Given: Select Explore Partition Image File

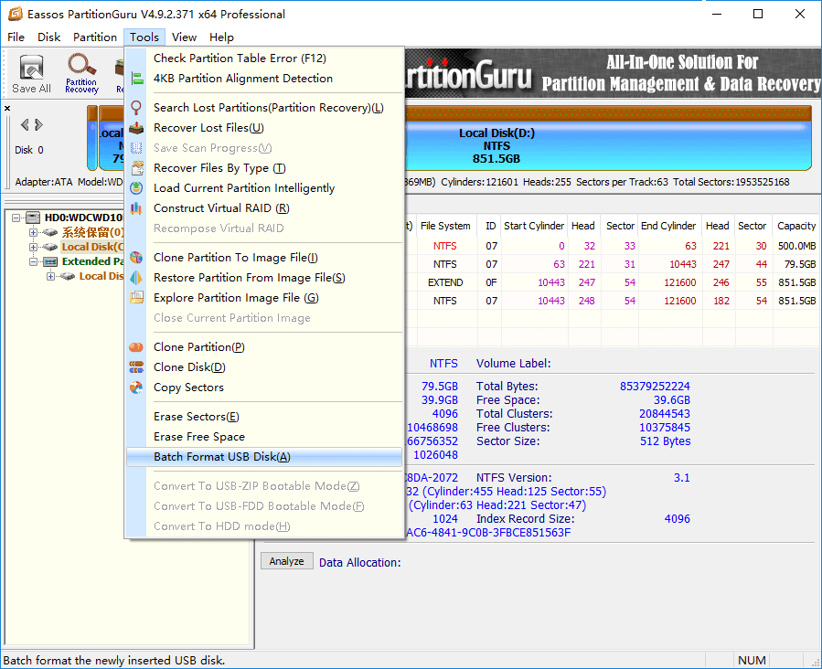Looking at the screenshot, I should pos(264,298).
